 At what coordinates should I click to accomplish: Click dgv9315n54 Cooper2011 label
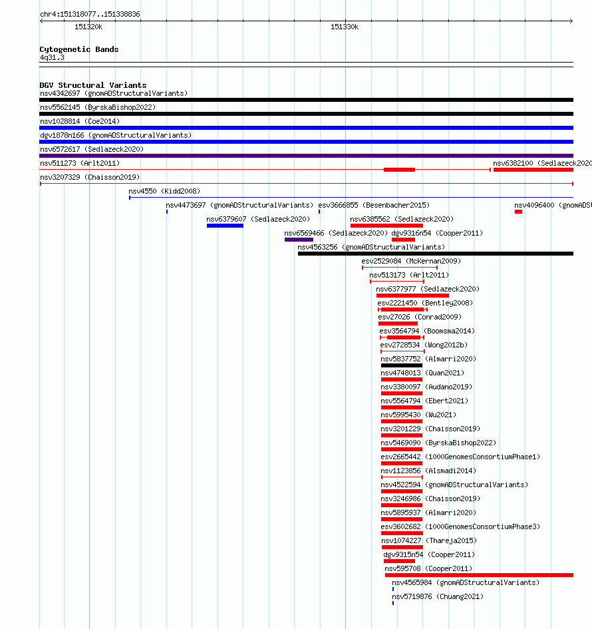(x=429, y=555)
